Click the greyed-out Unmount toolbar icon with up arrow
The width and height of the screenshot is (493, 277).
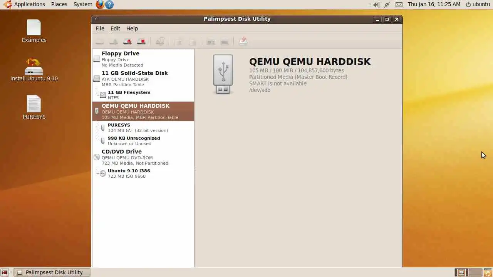coord(114,41)
